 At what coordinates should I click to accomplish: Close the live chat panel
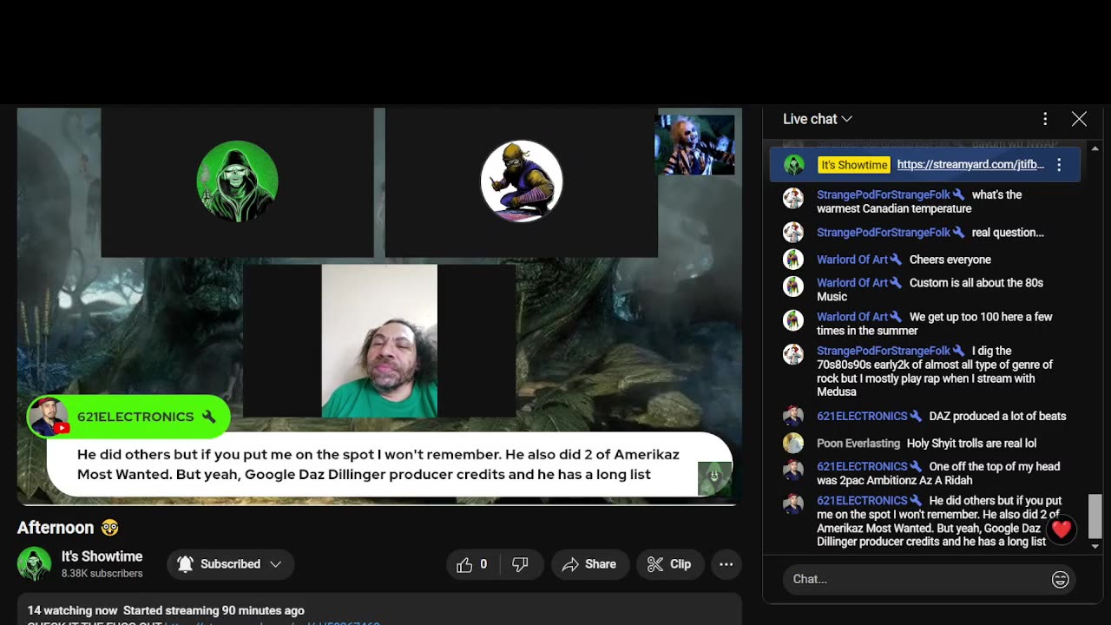[x=1079, y=119]
